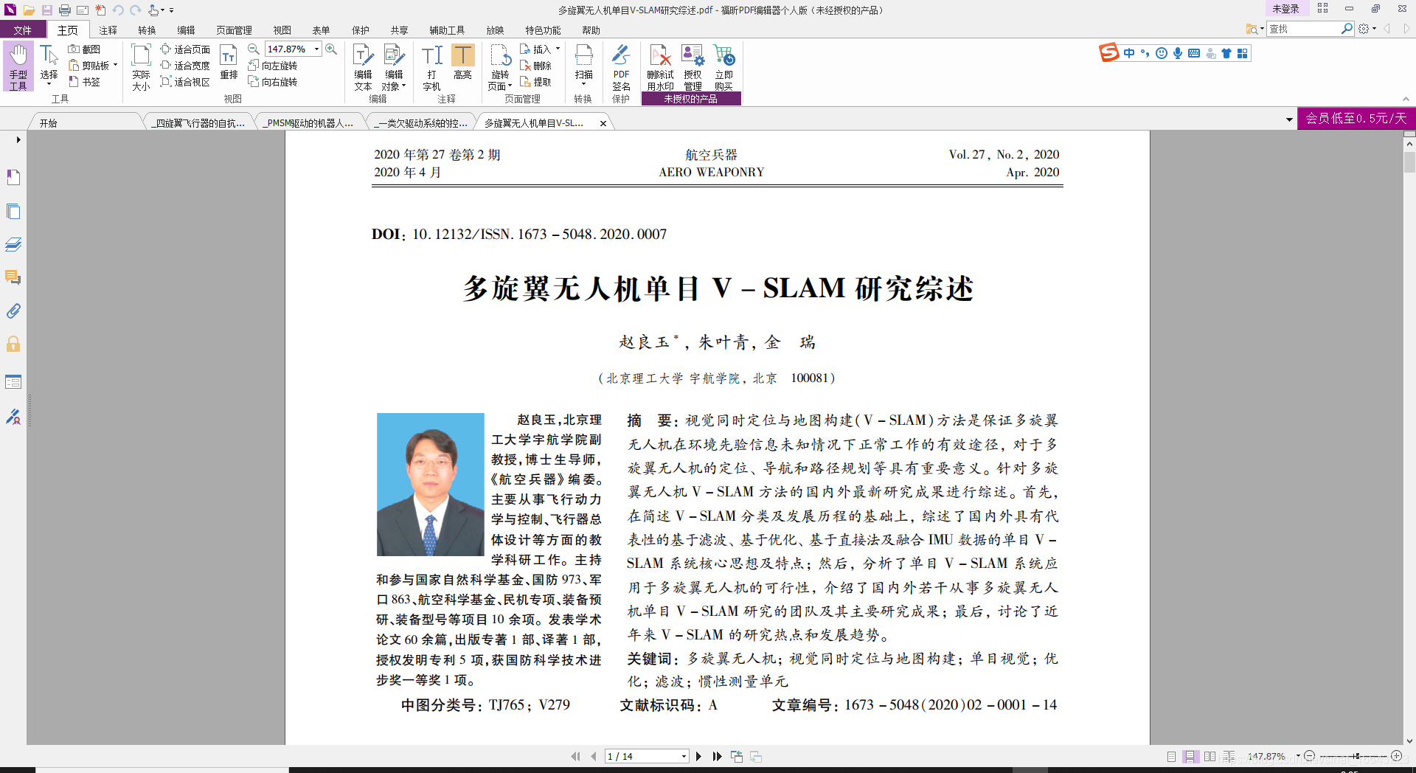Toggle Sogou punctuation mode

point(1145,53)
